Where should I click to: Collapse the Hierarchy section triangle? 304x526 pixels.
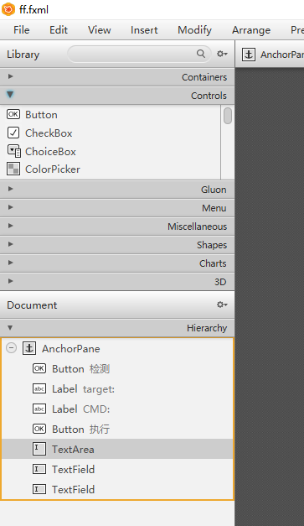[10, 328]
